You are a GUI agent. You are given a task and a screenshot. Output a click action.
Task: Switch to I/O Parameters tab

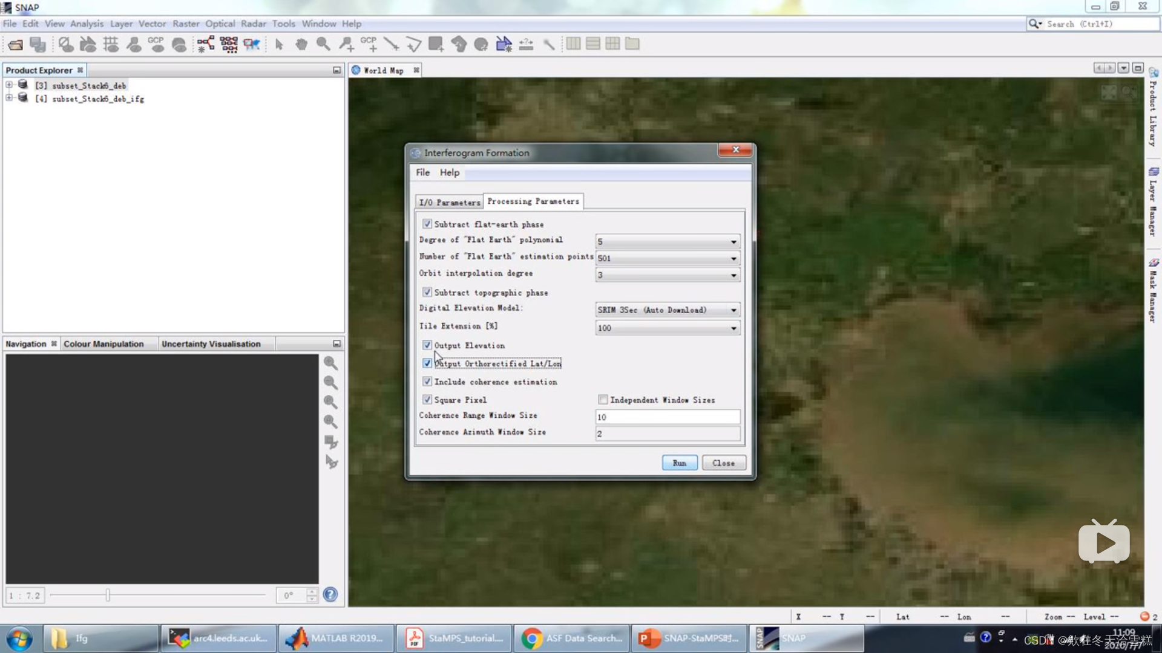(x=449, y=203)
